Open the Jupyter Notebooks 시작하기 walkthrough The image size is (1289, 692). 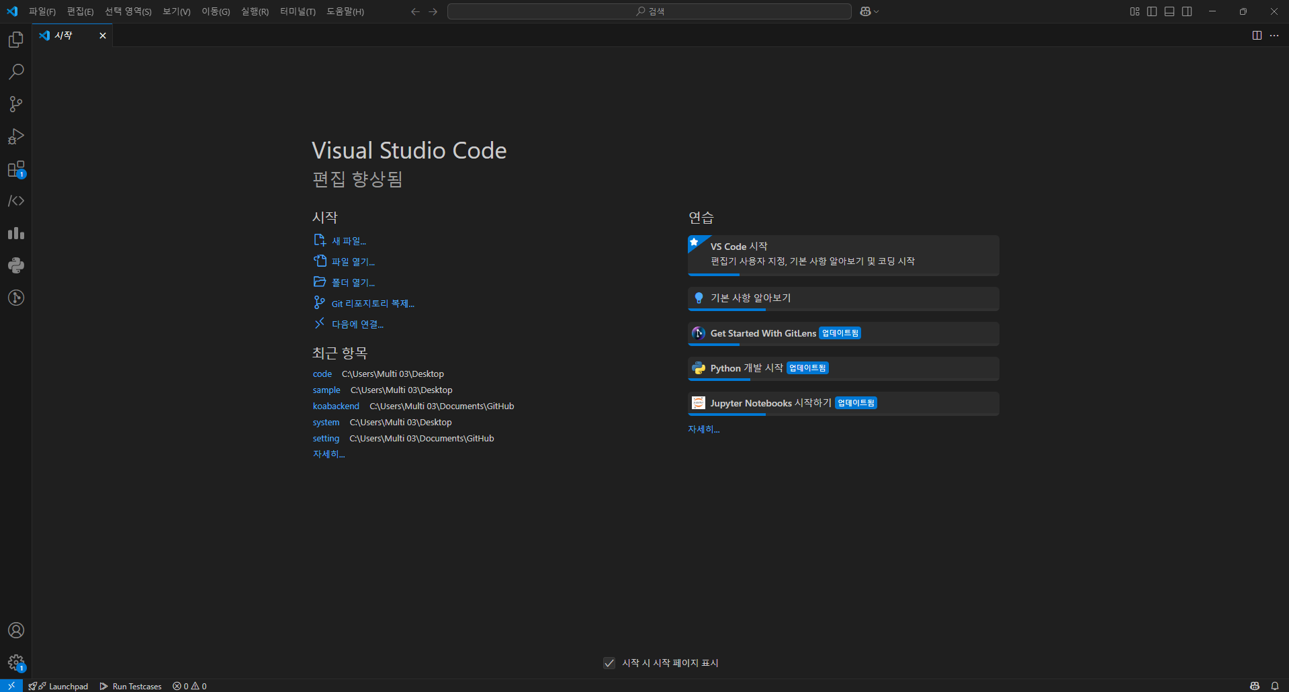[843, 403]
